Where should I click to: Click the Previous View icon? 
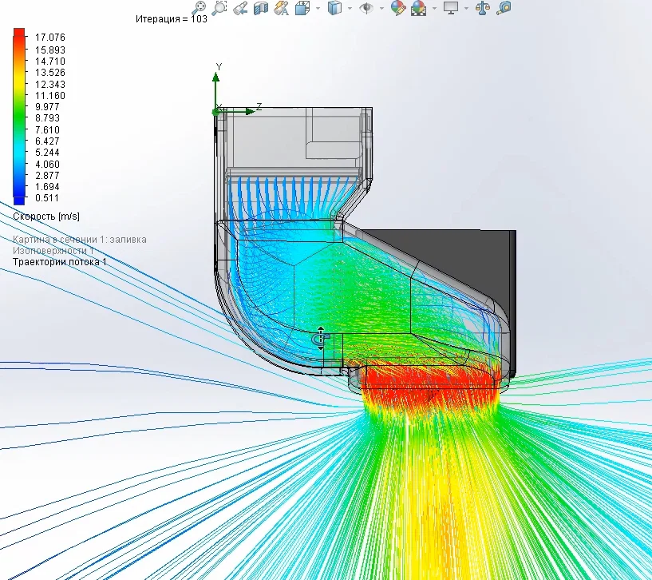[x=240, y=8]
